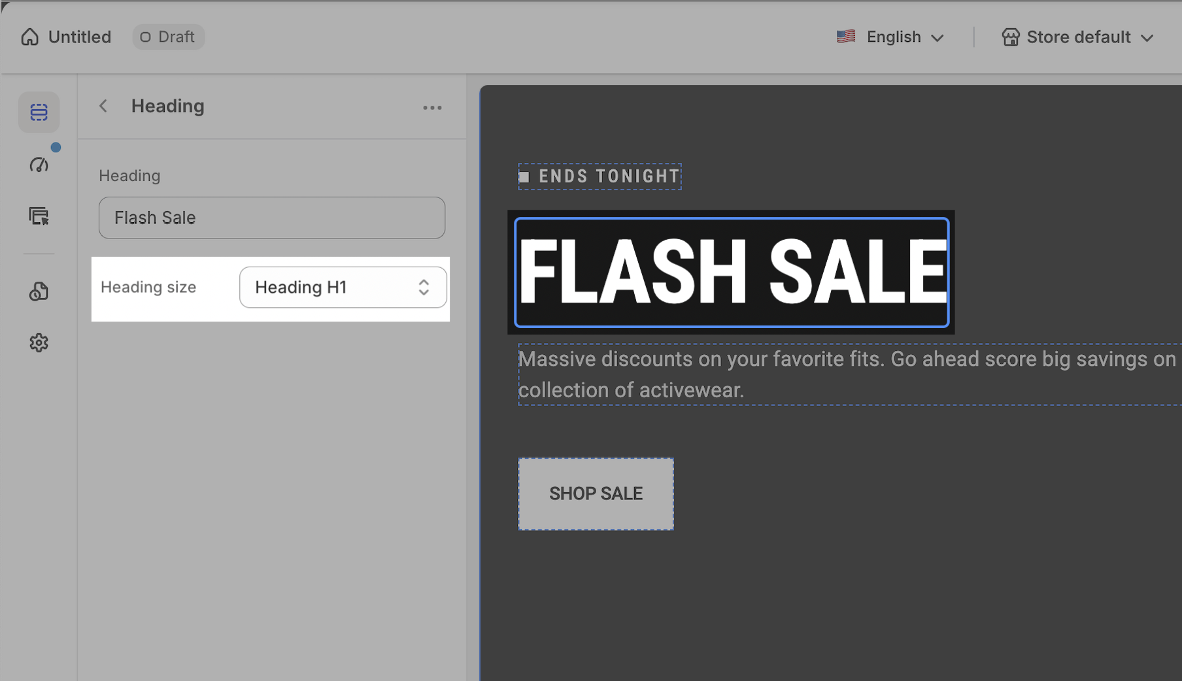
Task: Open the speed/performance sidebar icon
Action: click(x=39, y=165)
